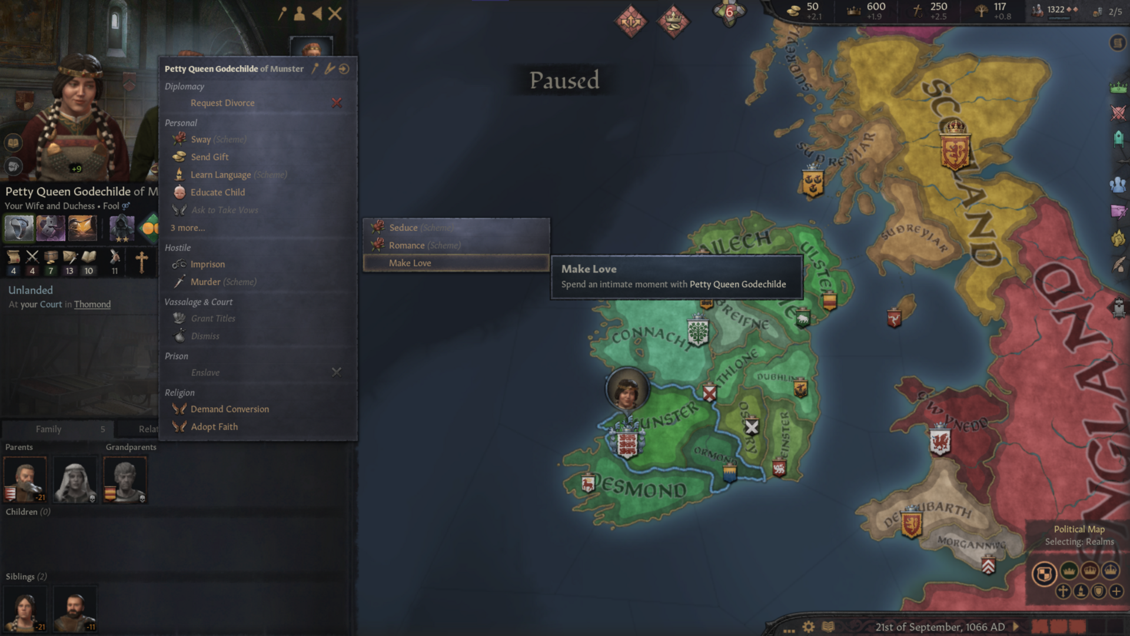The image size is (1130, 636).
Task: Click the Murder scheme icon
Action: 180,281
